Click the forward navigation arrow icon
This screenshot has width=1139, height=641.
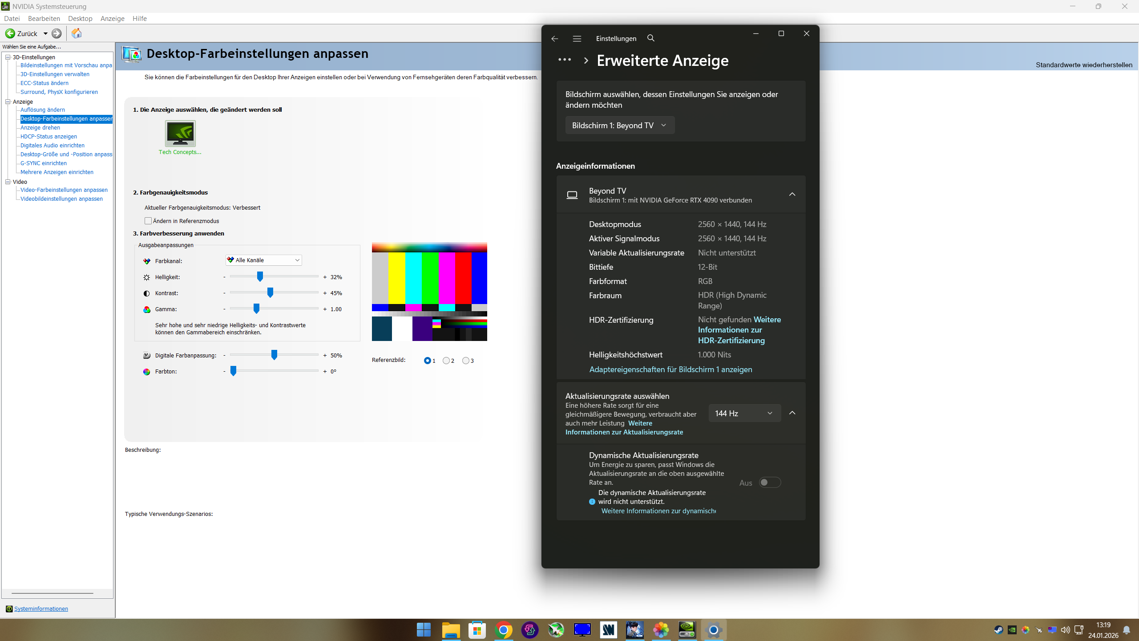point(57,33)
